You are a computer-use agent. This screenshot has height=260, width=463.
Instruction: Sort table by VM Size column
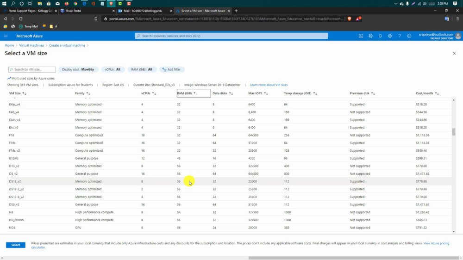[x=18, y=93]
